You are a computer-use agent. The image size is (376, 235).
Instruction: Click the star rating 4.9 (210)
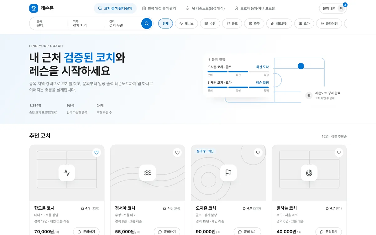(252, 208)
